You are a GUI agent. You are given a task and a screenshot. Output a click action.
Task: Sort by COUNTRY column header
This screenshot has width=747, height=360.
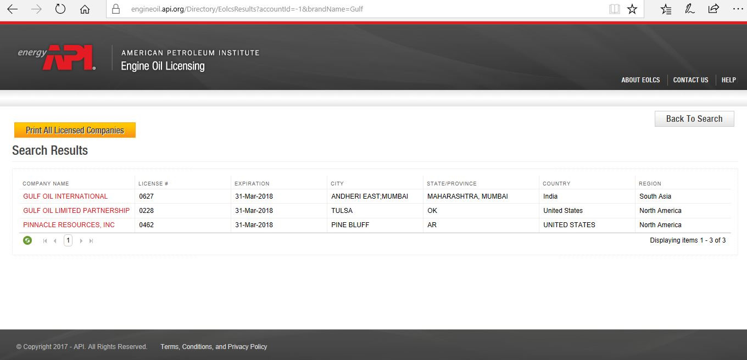pyautogui.click(x=556, y=184)
